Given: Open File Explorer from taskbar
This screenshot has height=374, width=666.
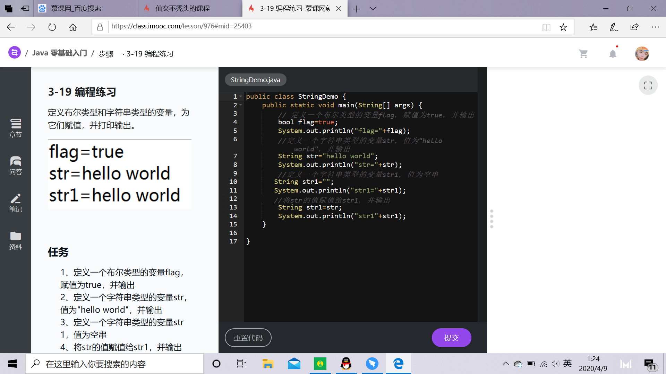Looking at the screenshot, I should [268, 364].
